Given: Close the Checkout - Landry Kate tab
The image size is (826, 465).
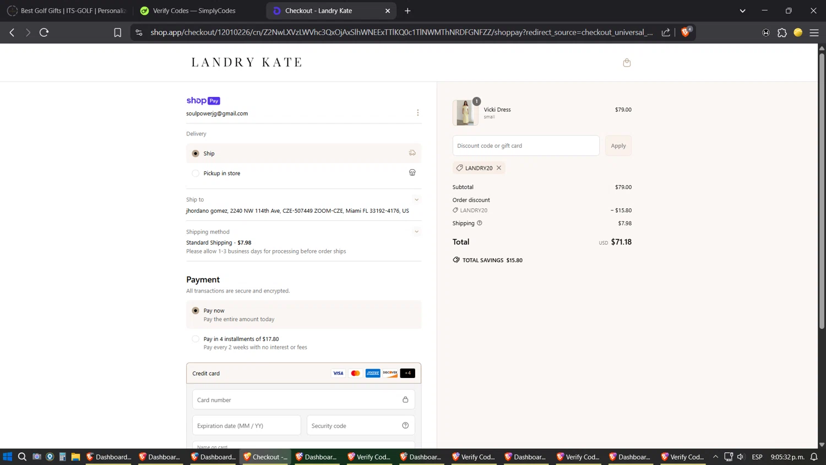Looking at the screenshot, I should coord(388,10).
